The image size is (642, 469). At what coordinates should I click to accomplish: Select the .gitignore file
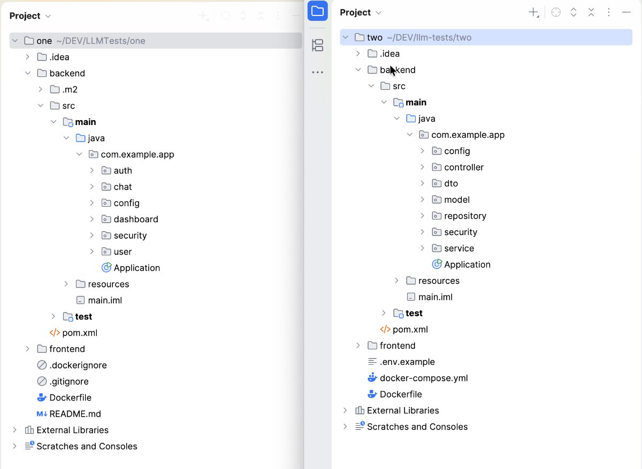tap(68, 381)
